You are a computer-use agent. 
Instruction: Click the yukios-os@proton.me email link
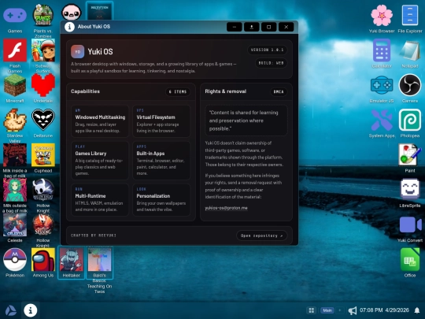point(226,208)
